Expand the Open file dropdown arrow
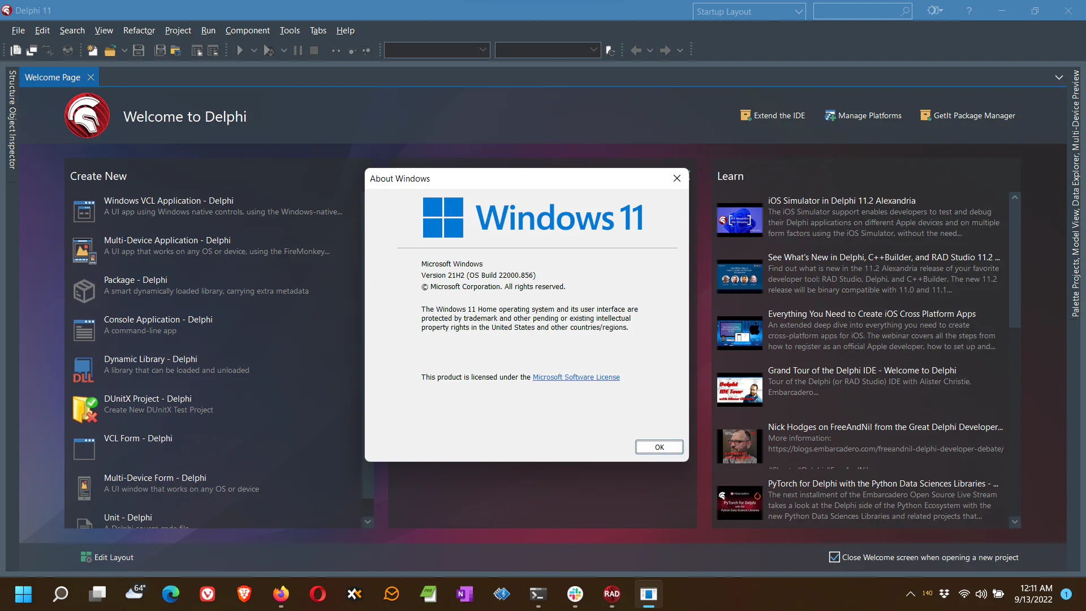The image size is (1086, 611). click(124, 50)
